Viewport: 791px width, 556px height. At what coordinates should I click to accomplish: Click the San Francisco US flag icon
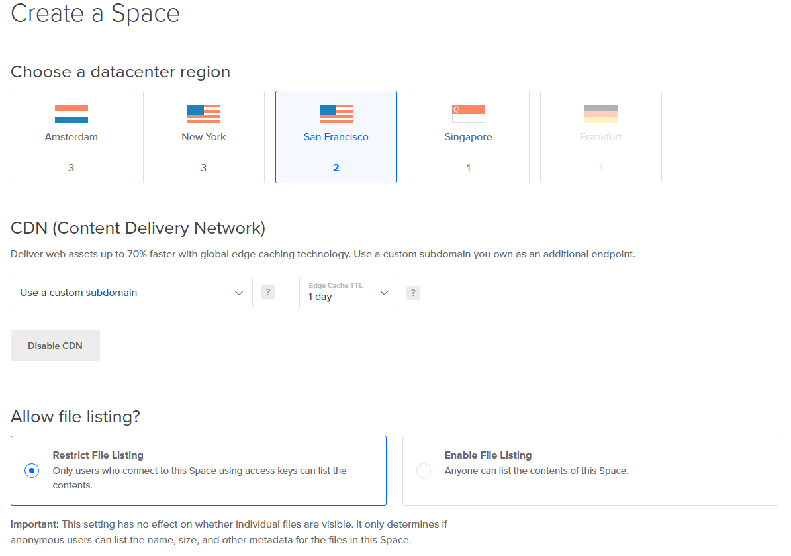pyautogui.click(x=336, y=114)
